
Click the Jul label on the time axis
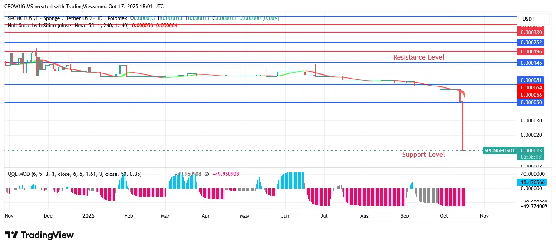(324, 215)
